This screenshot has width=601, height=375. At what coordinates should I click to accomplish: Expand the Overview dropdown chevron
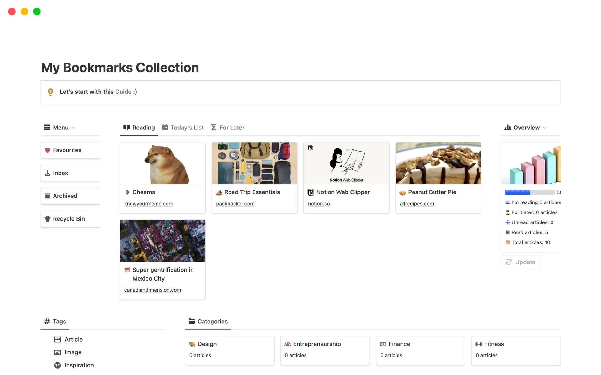point(544,128)
